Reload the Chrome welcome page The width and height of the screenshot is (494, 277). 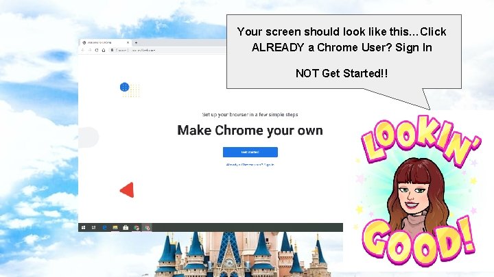[97, 50]
